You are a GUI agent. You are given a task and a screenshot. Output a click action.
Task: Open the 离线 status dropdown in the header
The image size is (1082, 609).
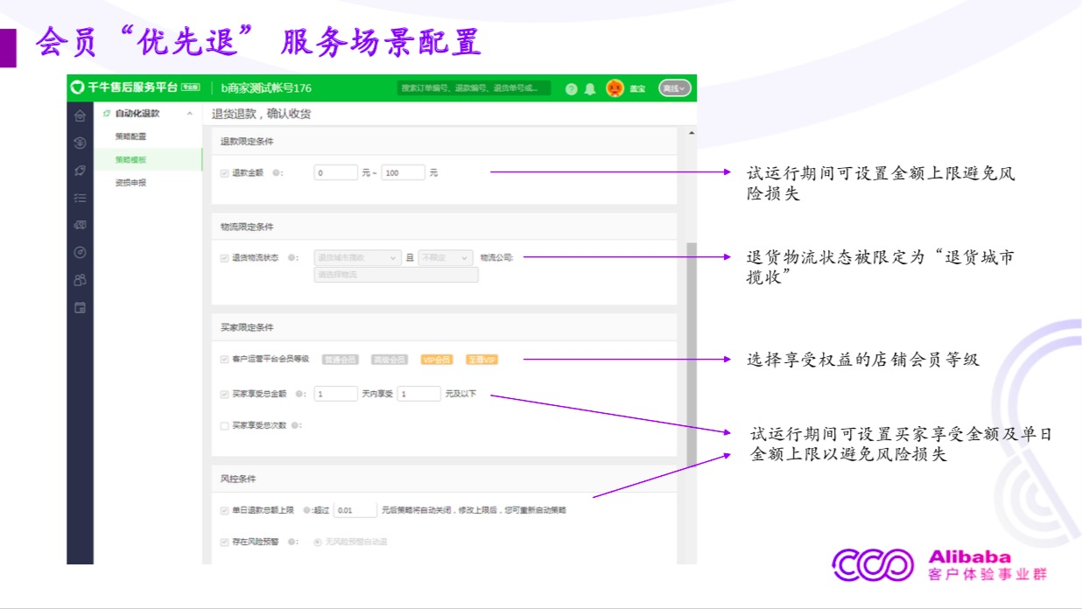675,88
